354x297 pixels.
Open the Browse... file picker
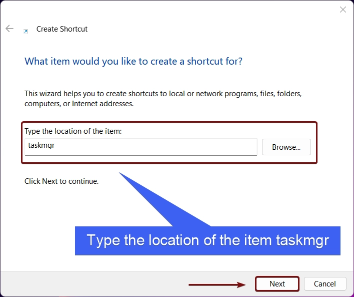click(286, 147)
